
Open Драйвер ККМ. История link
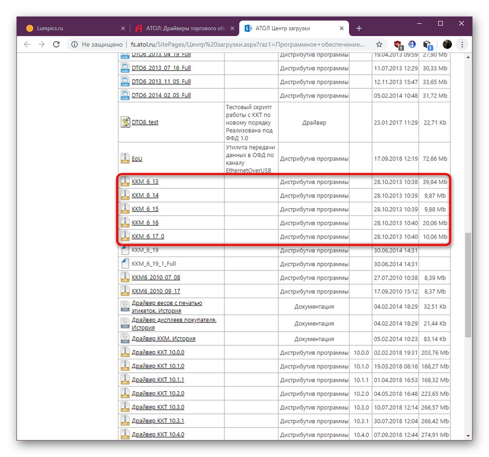click(x=163, y=338)
